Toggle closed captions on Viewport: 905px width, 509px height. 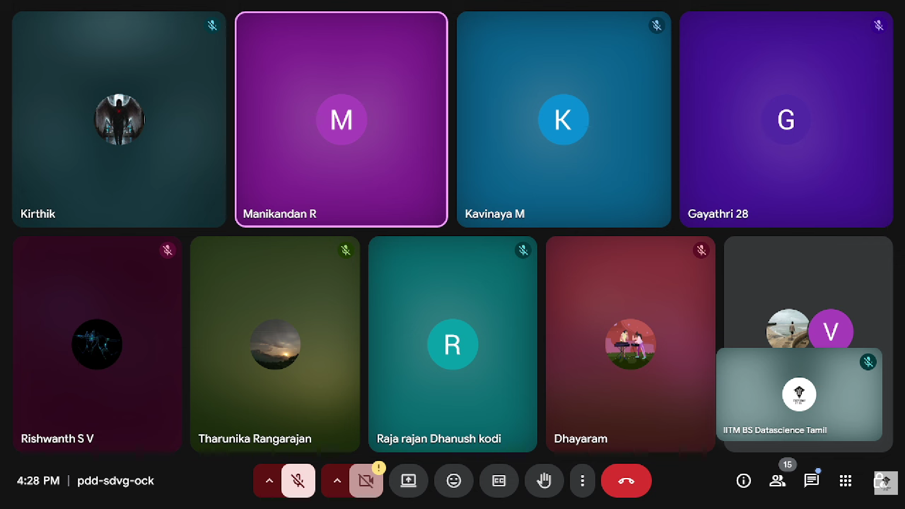pyautogui.click(x=499, y=481)
